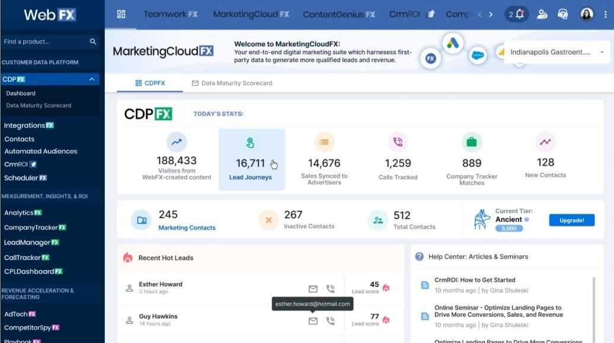Email Guy Hawkins via envelope icon
Screen dimensions: 614x343
tap(313, 321)
